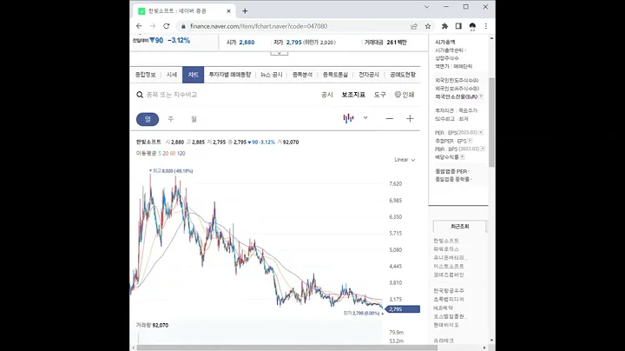This screenshot has width=625, height=351.
Task: Share this page from address bar
Action: pos(414,26)
